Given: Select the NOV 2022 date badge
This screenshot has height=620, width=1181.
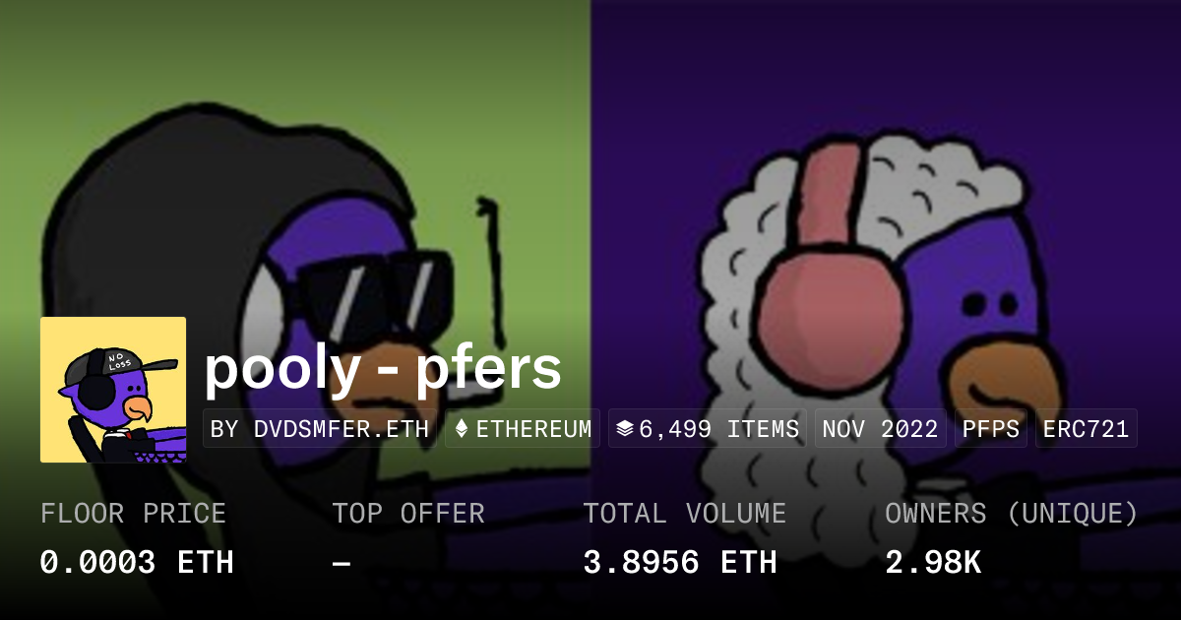Looking at the screenshot, I should pyautogui.click(x=880, y=429).
